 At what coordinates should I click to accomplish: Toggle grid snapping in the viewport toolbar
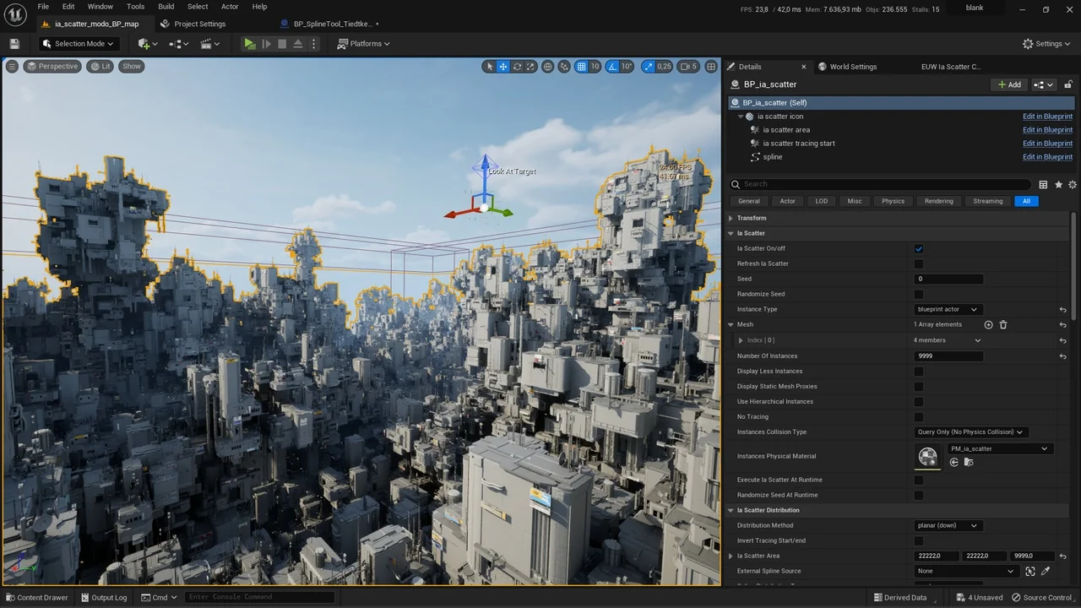pyautogui.click(x=581, y=67)
